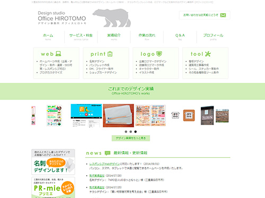Click the print card heading
Viewport: 265px width, 198px height.
point(101,54)
